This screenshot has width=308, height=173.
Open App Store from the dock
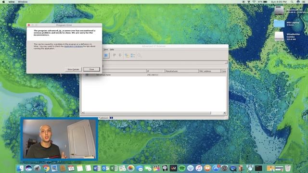point(216,168)
